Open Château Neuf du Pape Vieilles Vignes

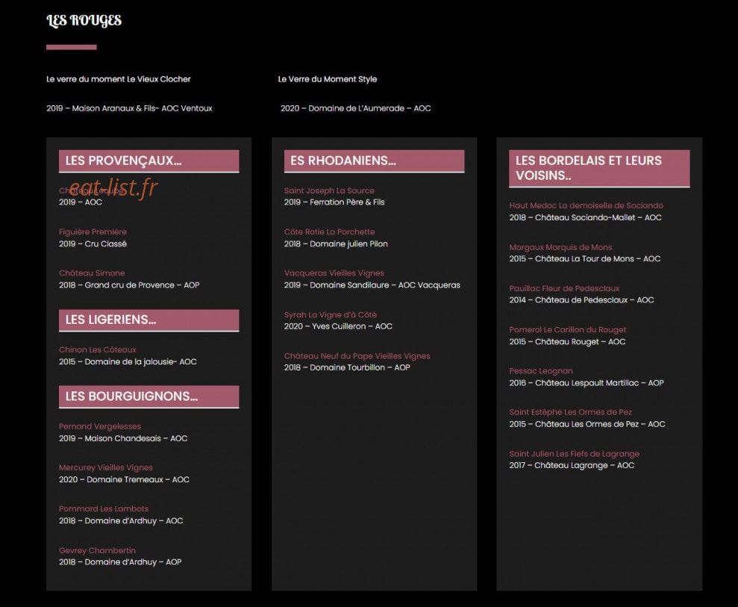click(x=357, y=356)
